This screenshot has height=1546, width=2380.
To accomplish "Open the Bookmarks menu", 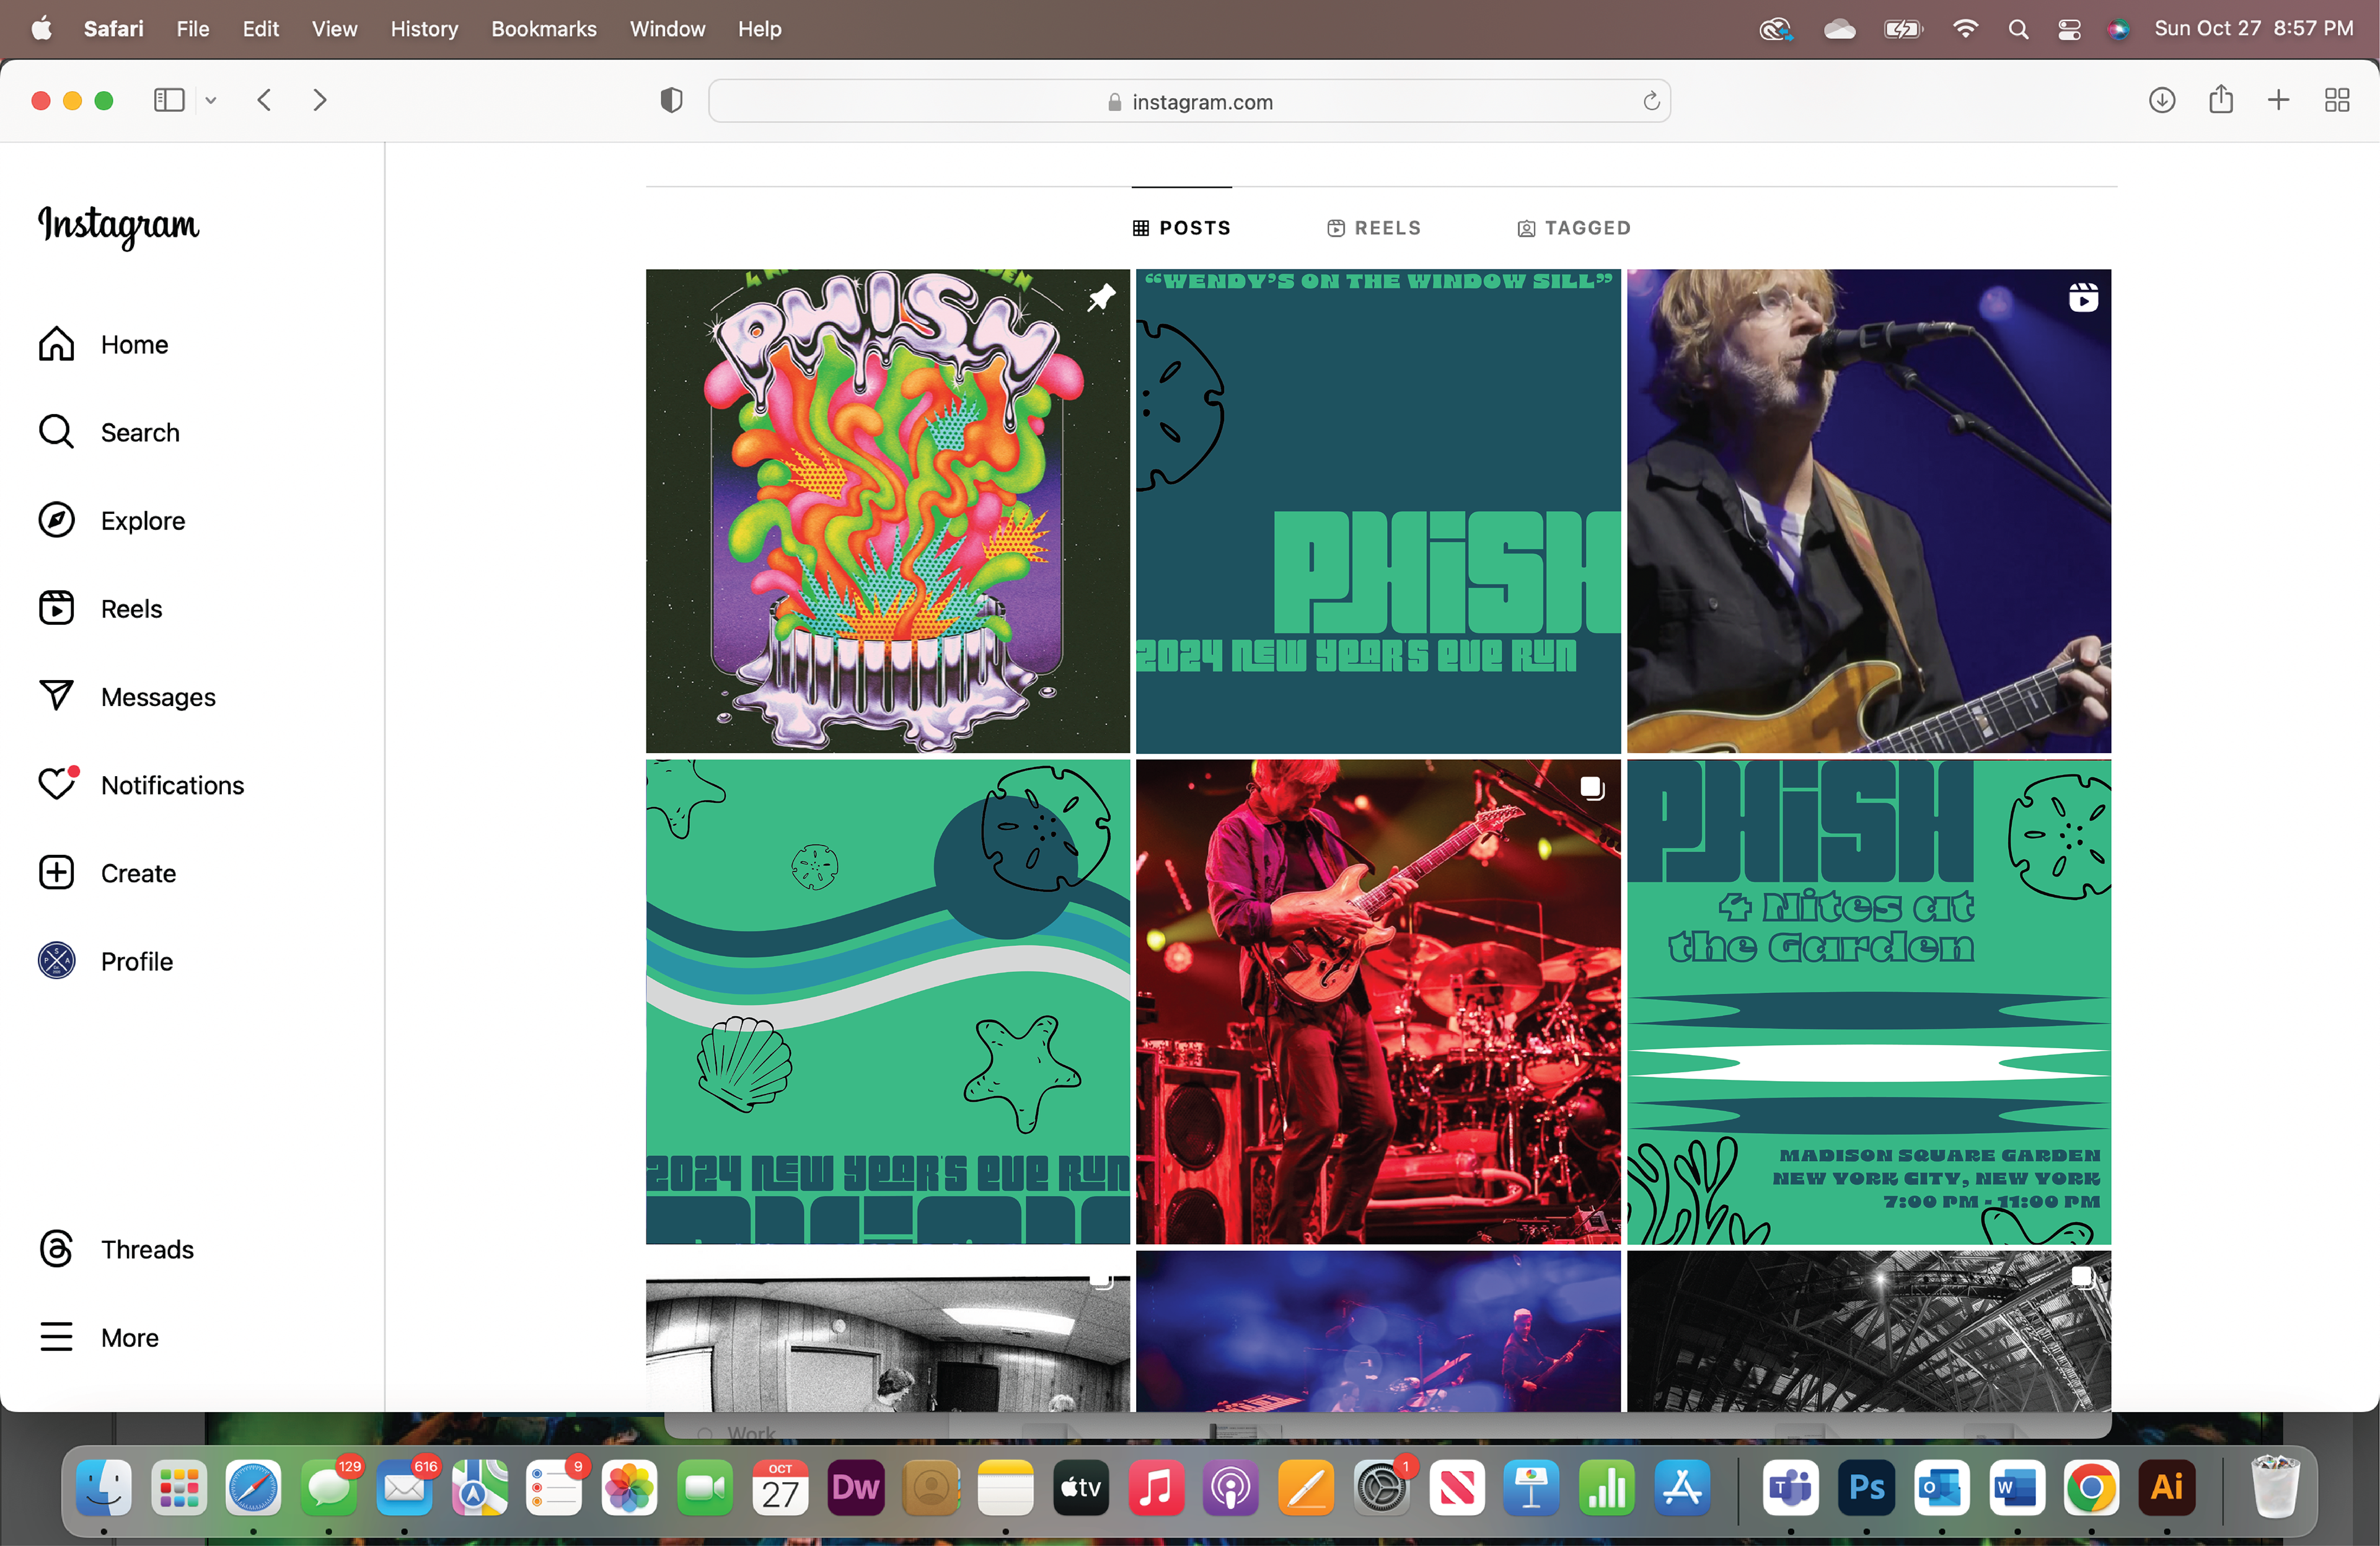I will point(543,29).
